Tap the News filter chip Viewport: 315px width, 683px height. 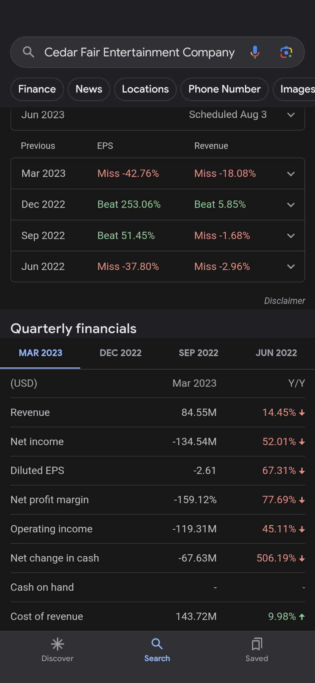click(x=89, y=89)
